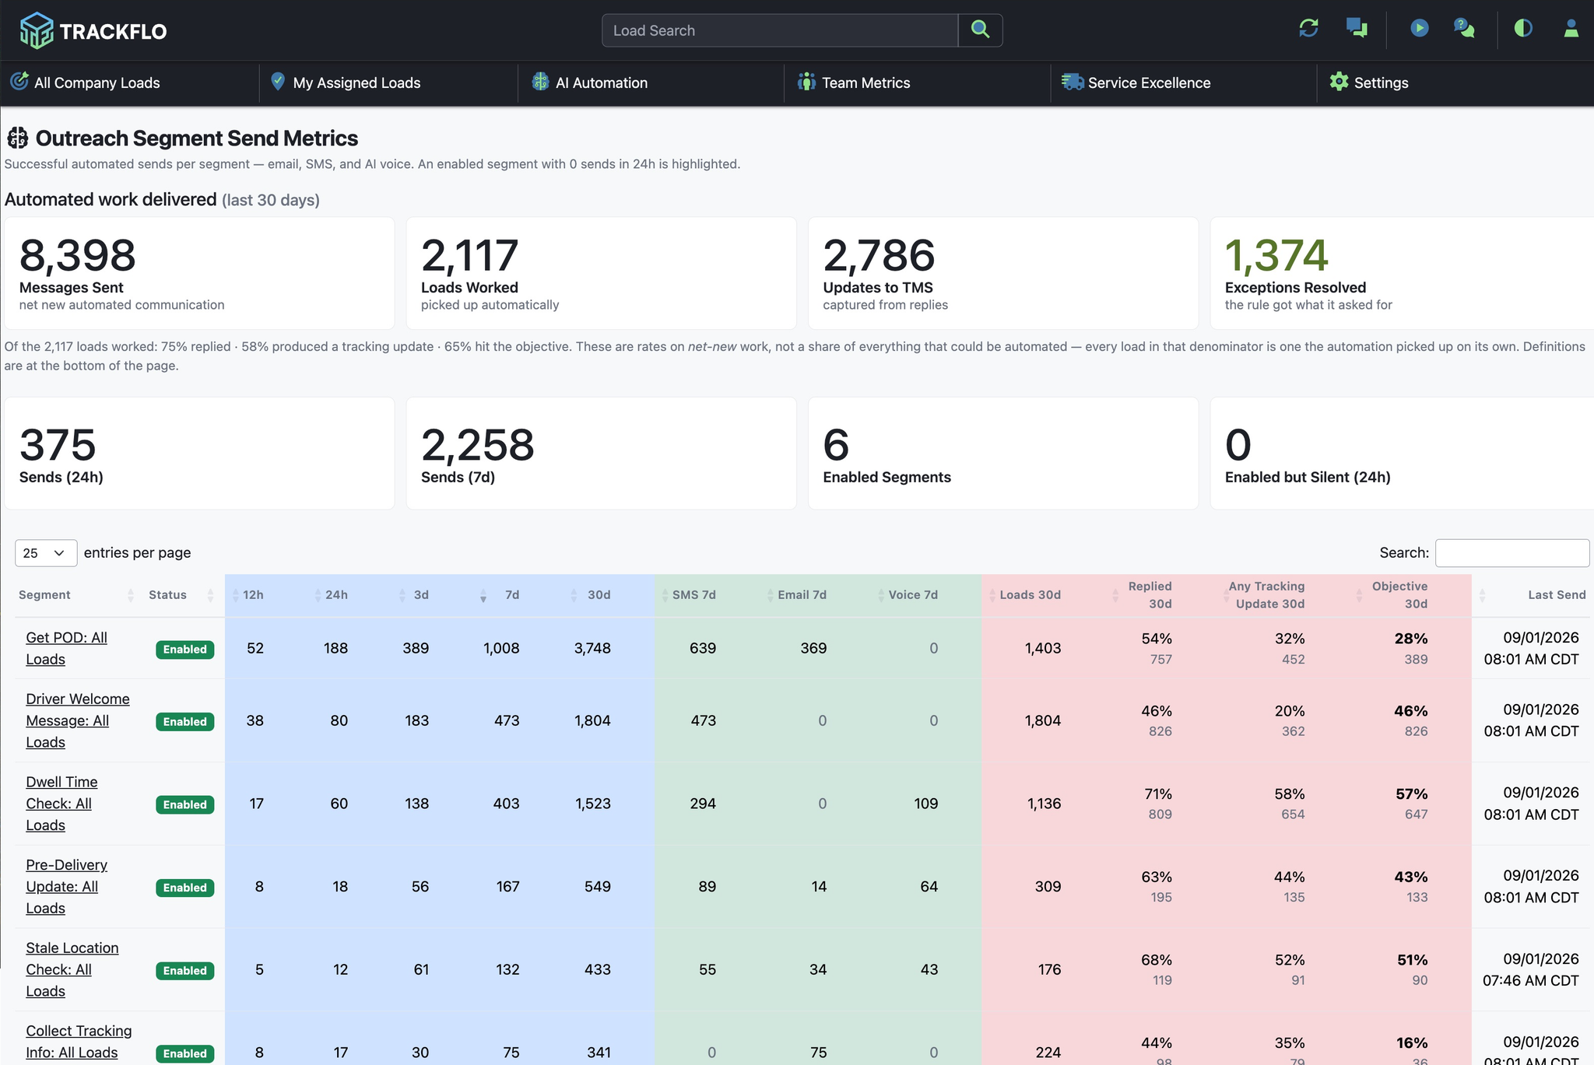Sort by 7d sends column
Viewport: 1594px width, 1065px height.
499,595
